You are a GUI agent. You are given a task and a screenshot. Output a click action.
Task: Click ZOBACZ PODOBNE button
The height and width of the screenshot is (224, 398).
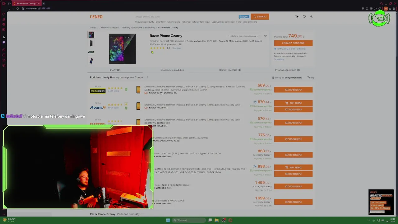[293, 43]
